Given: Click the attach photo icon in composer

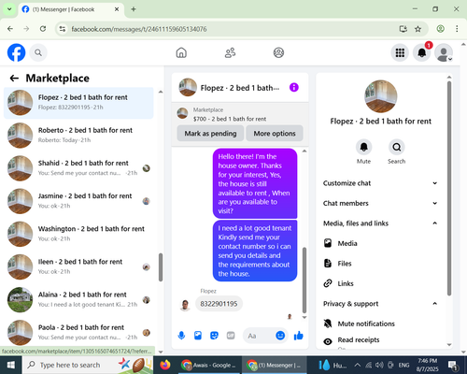Looking at the screenshot, I should pyautogui.click(x=198, y=336).
